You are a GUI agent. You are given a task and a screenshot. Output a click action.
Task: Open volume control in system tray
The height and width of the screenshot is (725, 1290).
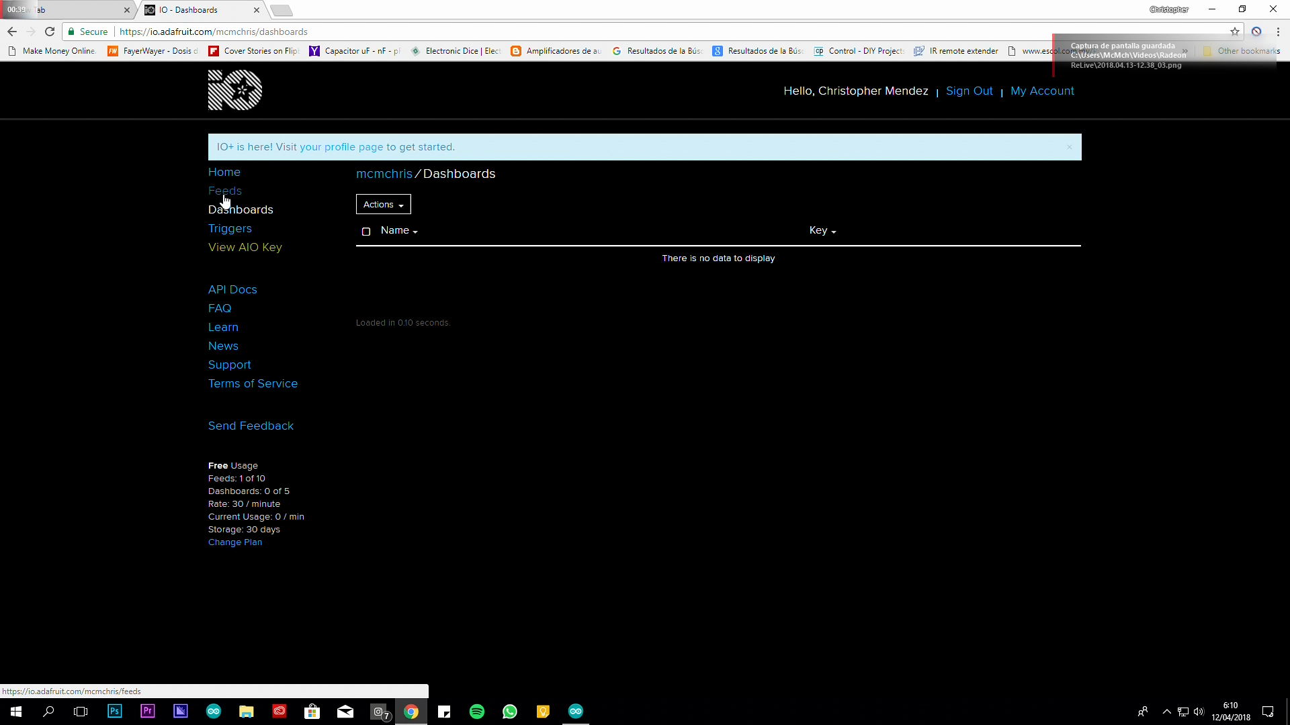pos(1199,712)
